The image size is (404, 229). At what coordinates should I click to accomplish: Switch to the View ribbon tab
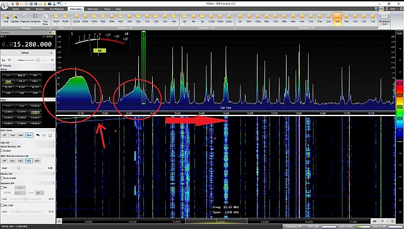tap(28, 9)
